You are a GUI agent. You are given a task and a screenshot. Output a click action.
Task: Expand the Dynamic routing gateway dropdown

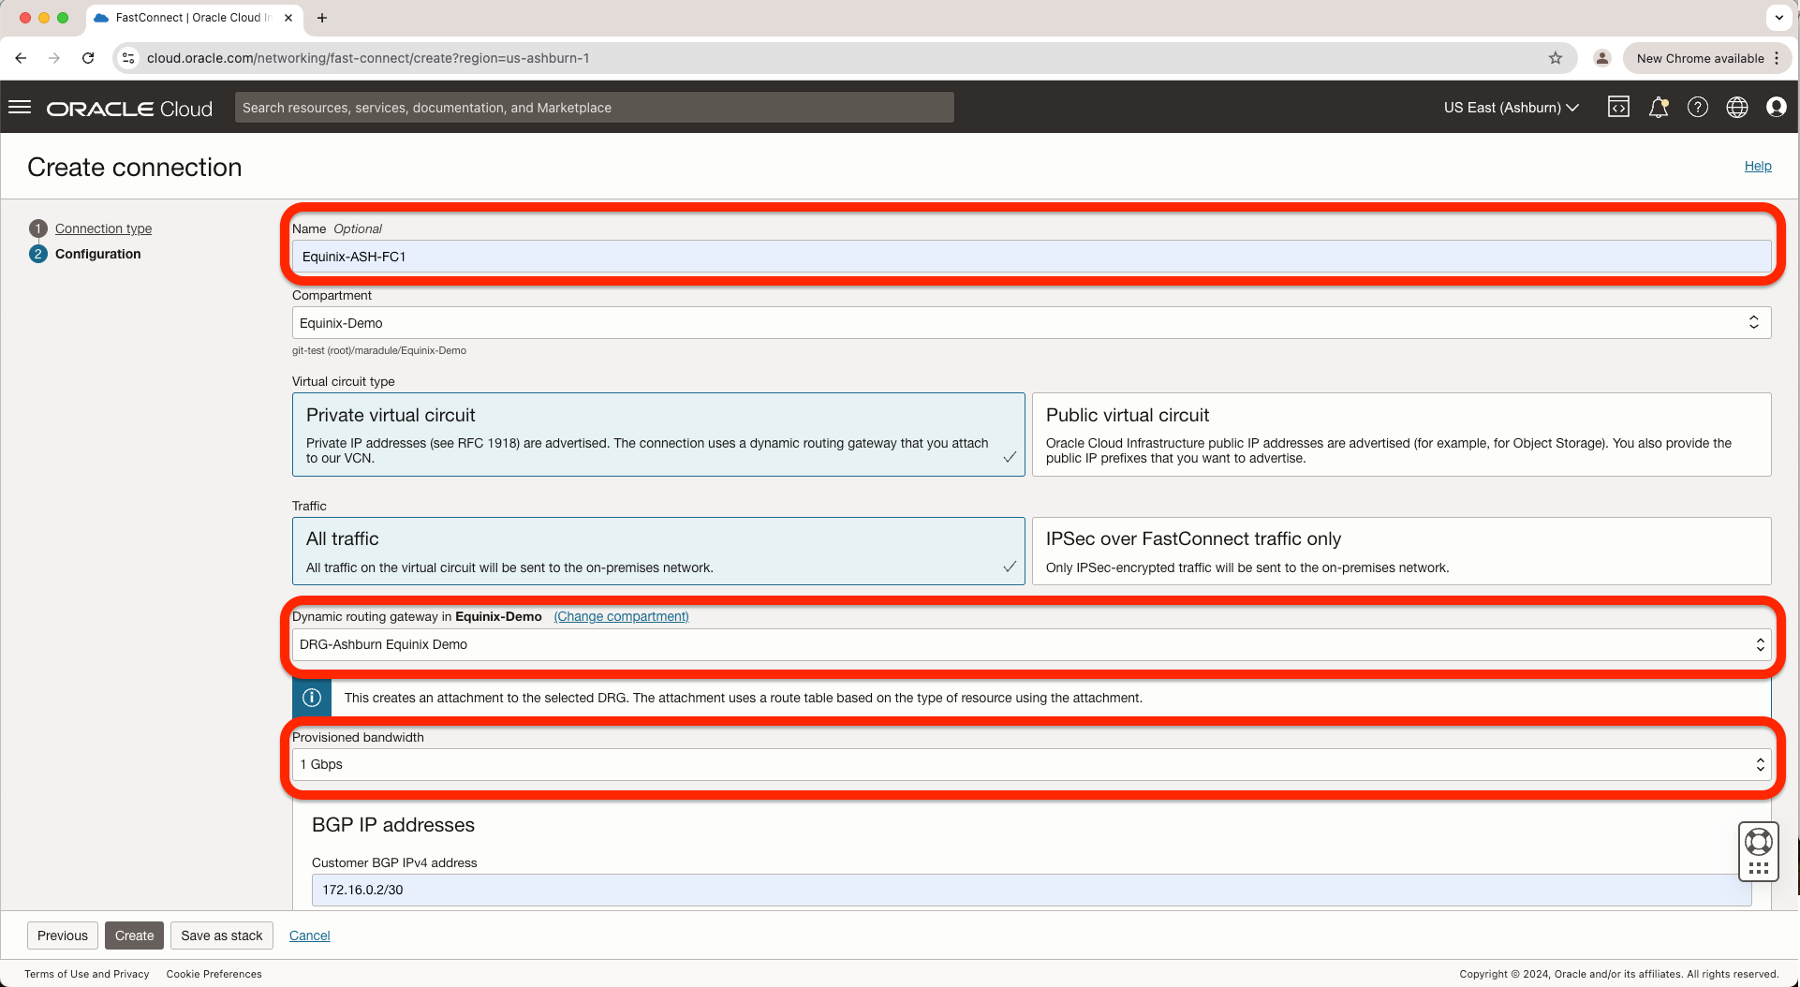[1030, 644]
